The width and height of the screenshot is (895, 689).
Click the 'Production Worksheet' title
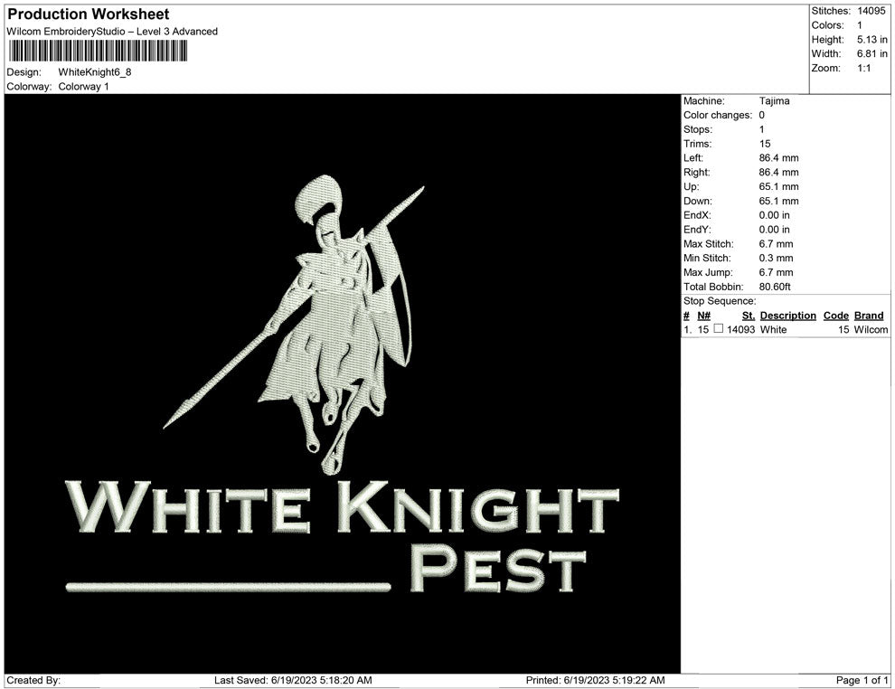[x=89, y=14]
